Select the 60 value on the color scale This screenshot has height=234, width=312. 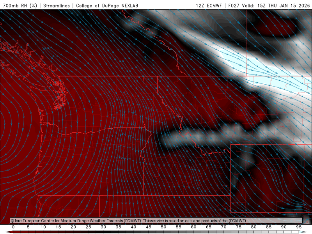193,227
